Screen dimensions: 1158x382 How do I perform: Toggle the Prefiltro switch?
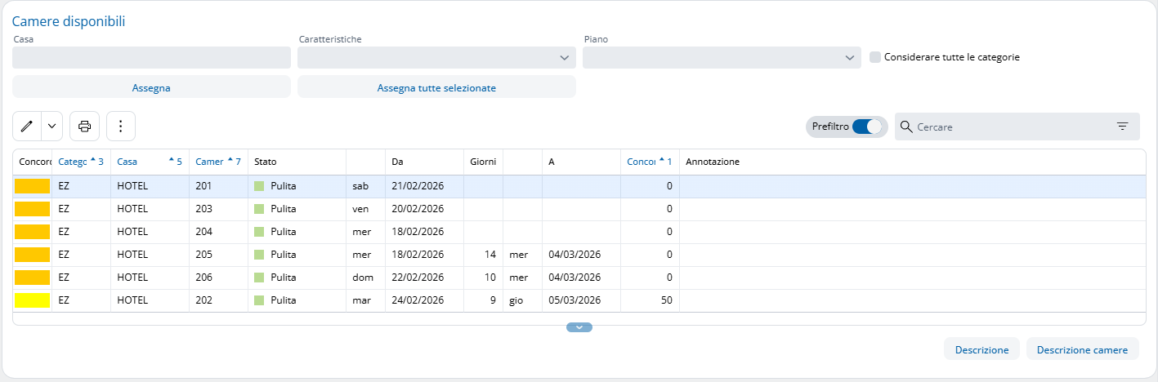pos(867,127)
